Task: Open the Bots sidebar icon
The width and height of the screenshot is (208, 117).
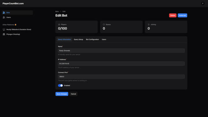Action: (4, 13)
